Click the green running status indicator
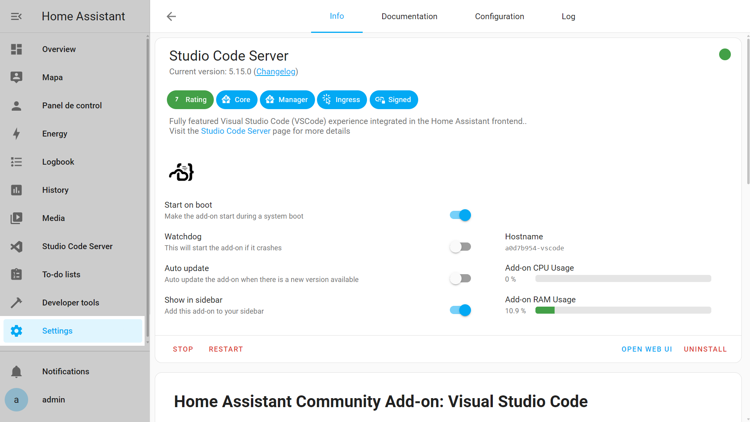This screenshot has width=750, height=422. click(725, 54)
